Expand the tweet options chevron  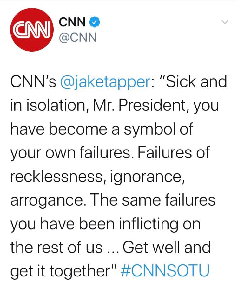click(225, 22)
